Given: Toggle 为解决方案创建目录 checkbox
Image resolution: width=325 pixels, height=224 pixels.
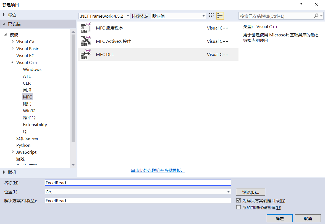Looking at the screenshot, I should click(x=238, y=201).
